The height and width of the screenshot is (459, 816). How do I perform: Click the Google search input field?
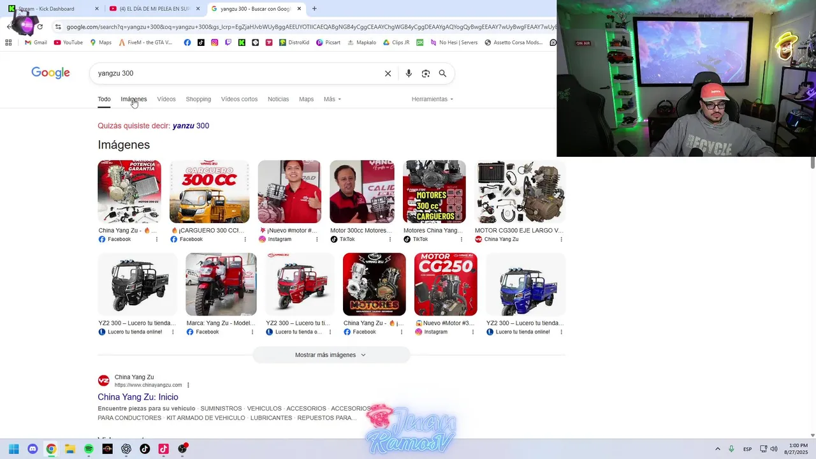pyautogui.click(x=236, y=73)
